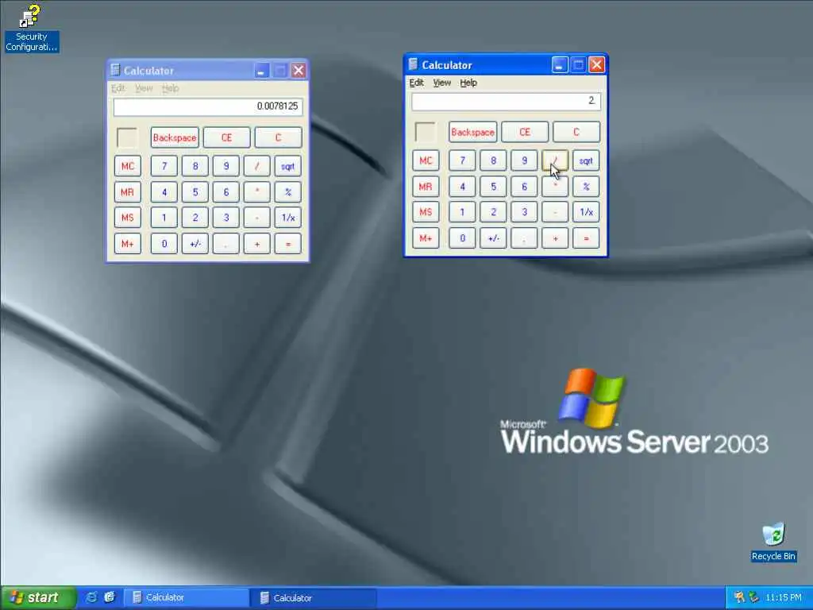This screenshot has width=813, height=610.
Task: Click divide key in inactive Calculator
Action: click(257, 166)
